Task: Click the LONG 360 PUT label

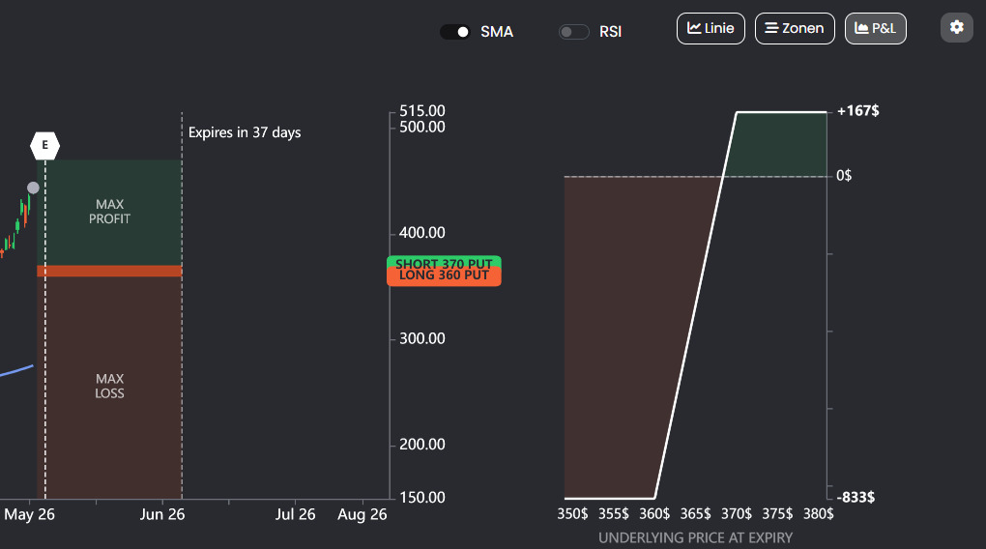Action: coord(444,276)
